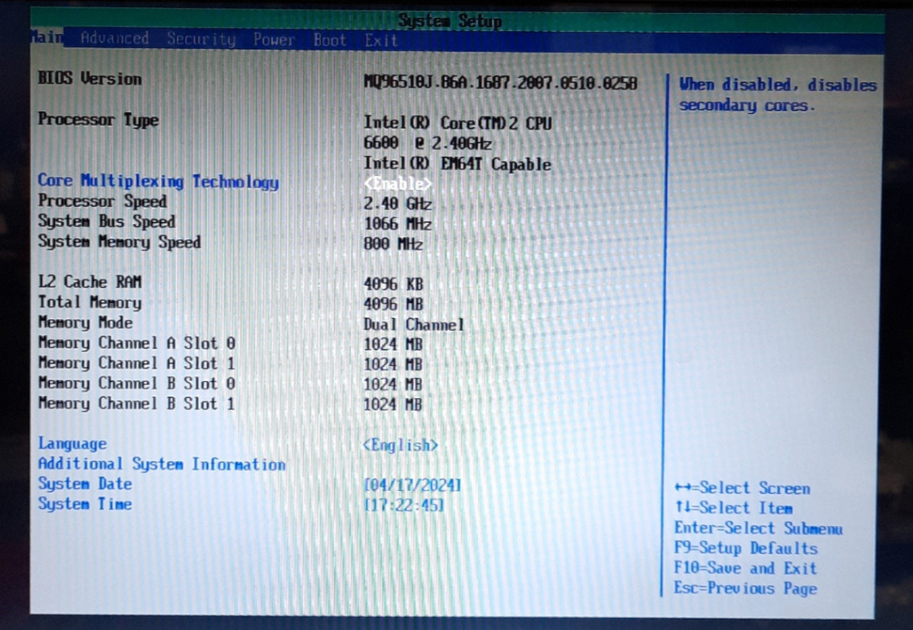Viewport: 913px width, 630px height.
Task: Click the BIOS Version label
Action: click(90, 78)
